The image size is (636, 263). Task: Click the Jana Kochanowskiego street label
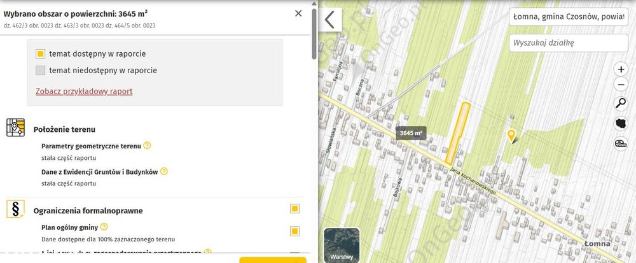[x=473, y=180]
